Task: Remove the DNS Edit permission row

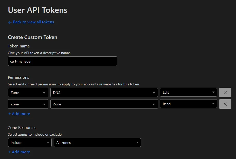Action: click(x=225, y=92)
